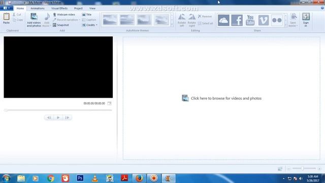The image size is (325, 183).
Task: Share the movie on Flickr
Action: [277, 20]
